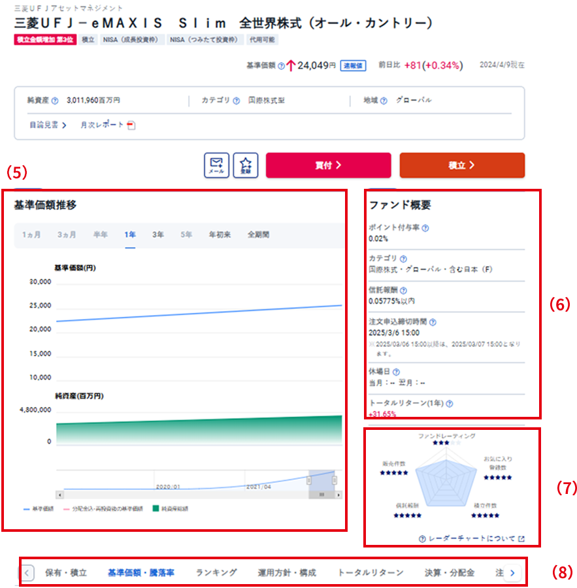Image resolution: width=577 pixels, height=588 pixels.
Task: Open help icon next to 注文申込締切時間
Action: [433, 322]
